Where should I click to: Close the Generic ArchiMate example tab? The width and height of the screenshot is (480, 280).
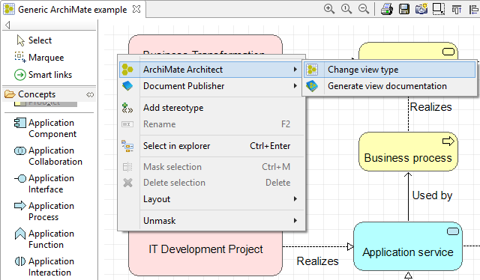coord(136,9)
